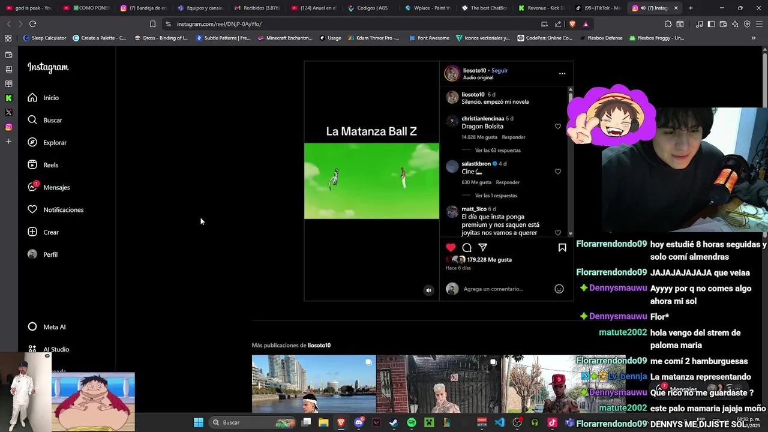This screenshot has width=768, height=432.
Task: Open Sleep Calculator bookmark
Action: 45,38
